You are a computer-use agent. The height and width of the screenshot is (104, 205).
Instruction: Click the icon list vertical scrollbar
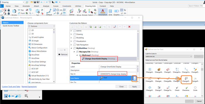202,80
